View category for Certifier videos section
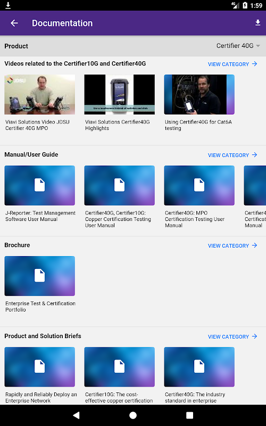 pyautogui.click(x=232, y=64)
